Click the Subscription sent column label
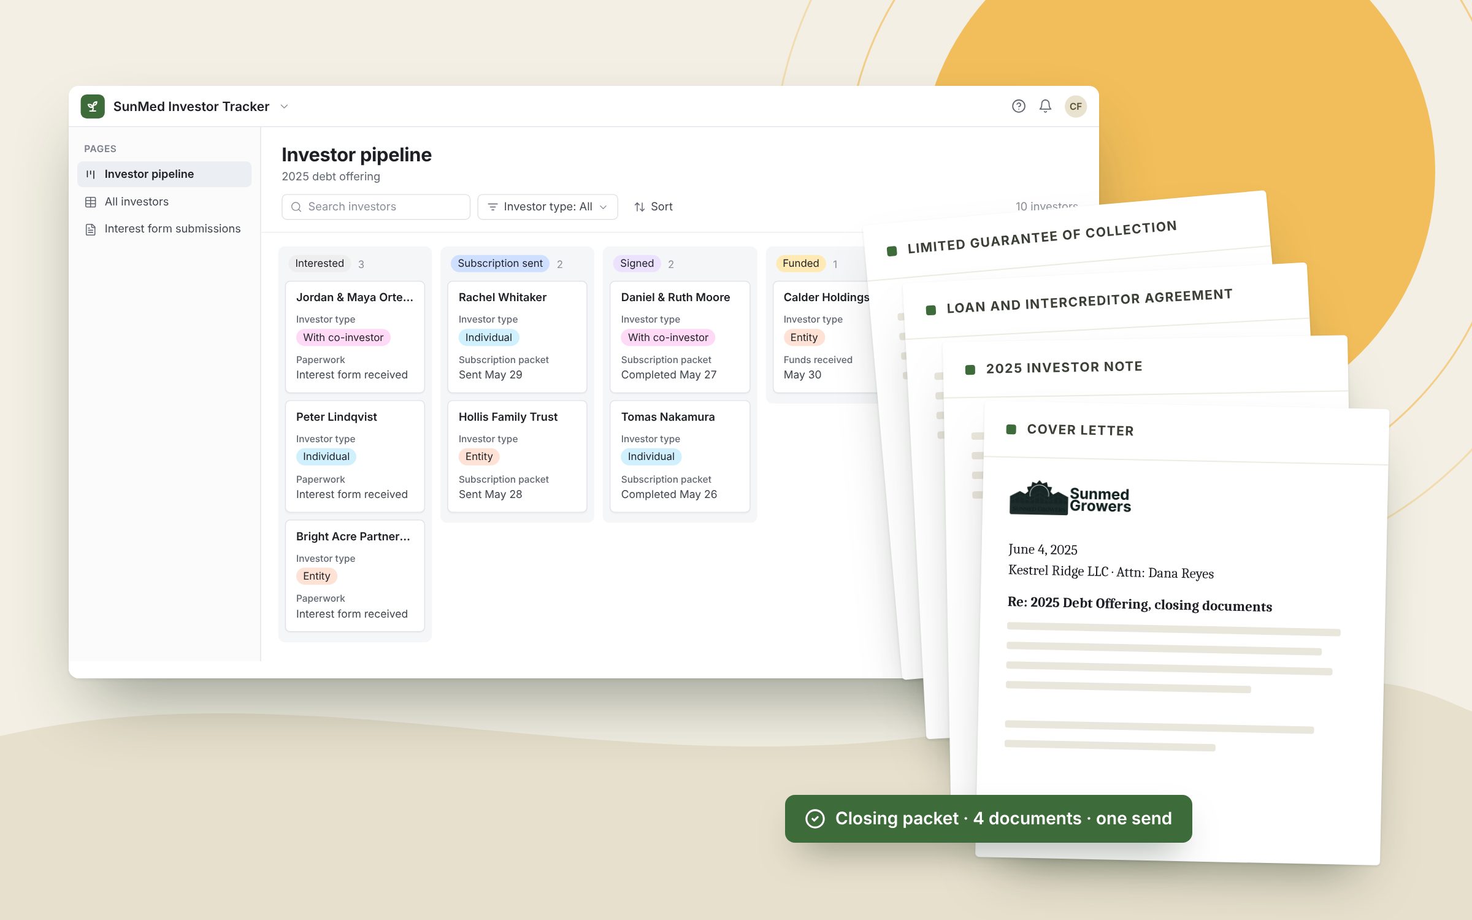 [x=500, y=264]
